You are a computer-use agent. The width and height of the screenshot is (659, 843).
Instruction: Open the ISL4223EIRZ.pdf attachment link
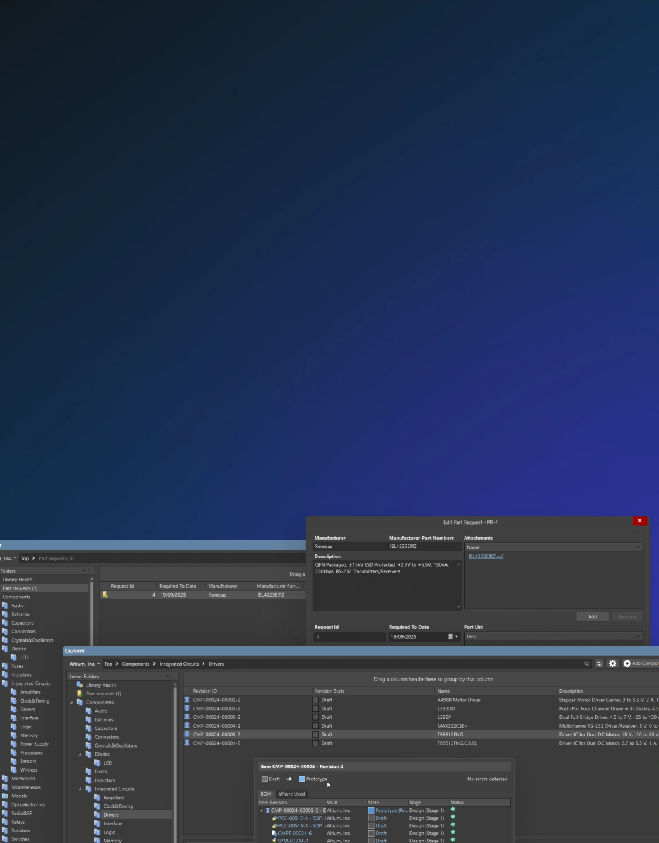pyautogui.click(x=486, y=557)
